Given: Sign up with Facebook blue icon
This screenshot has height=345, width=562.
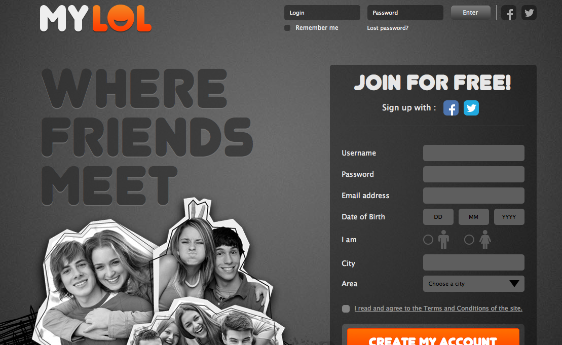Looking at the screenshot, I should pyautogui.click(x=451, y=108).
